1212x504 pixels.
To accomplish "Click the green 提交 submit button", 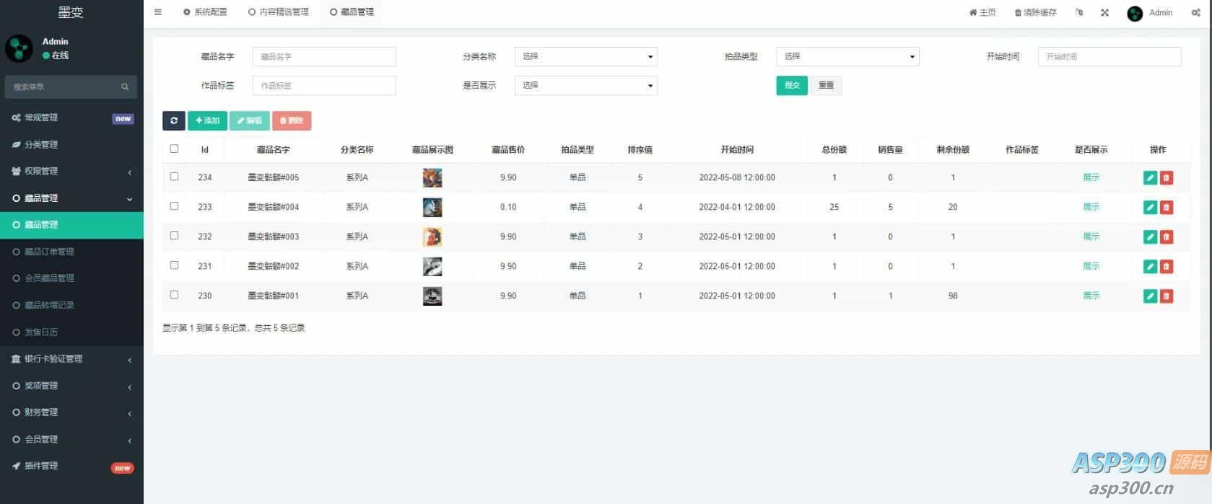I will point(792,85).
